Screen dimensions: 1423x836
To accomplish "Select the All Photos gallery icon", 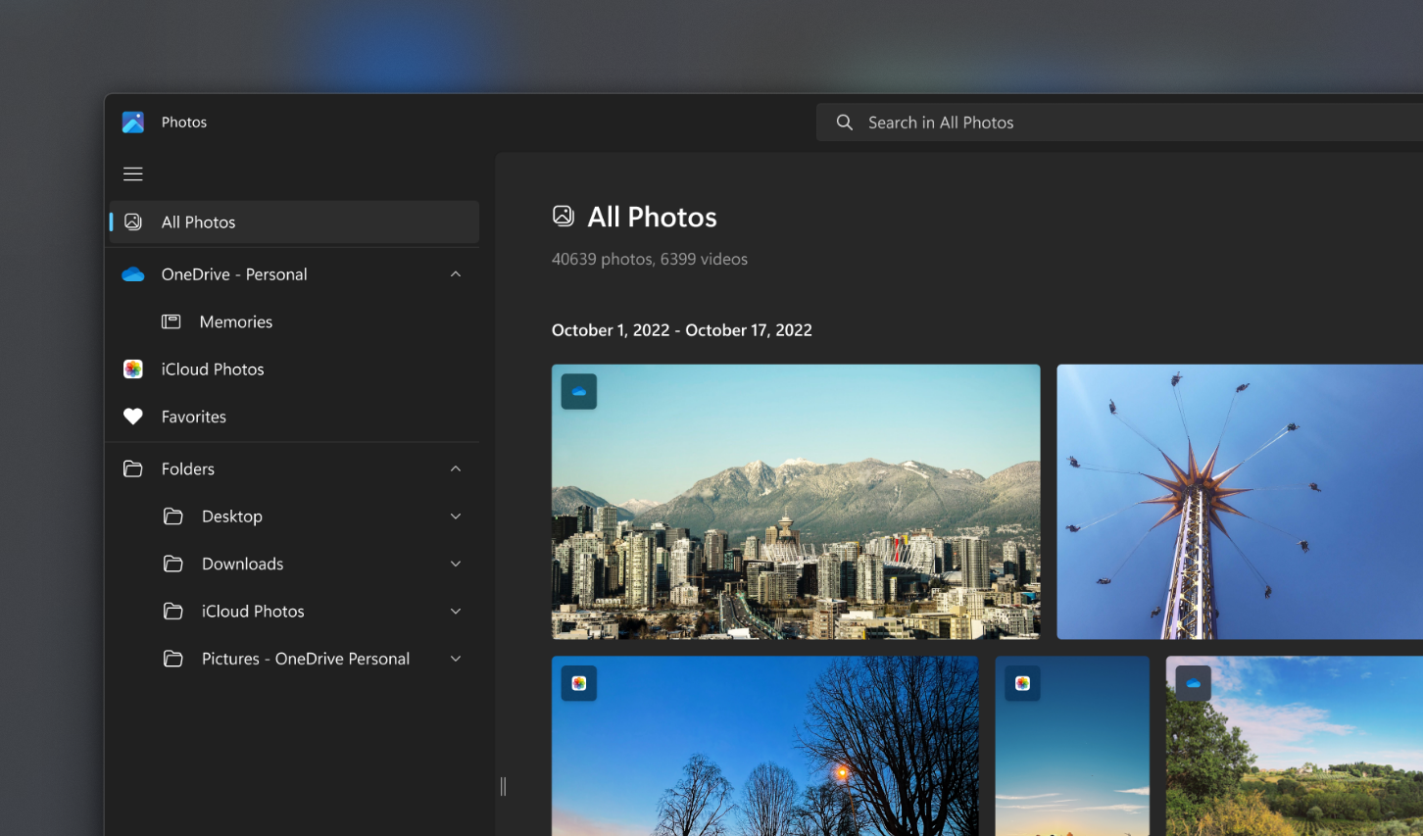I will pyautogui.click(x=133, y=221).
